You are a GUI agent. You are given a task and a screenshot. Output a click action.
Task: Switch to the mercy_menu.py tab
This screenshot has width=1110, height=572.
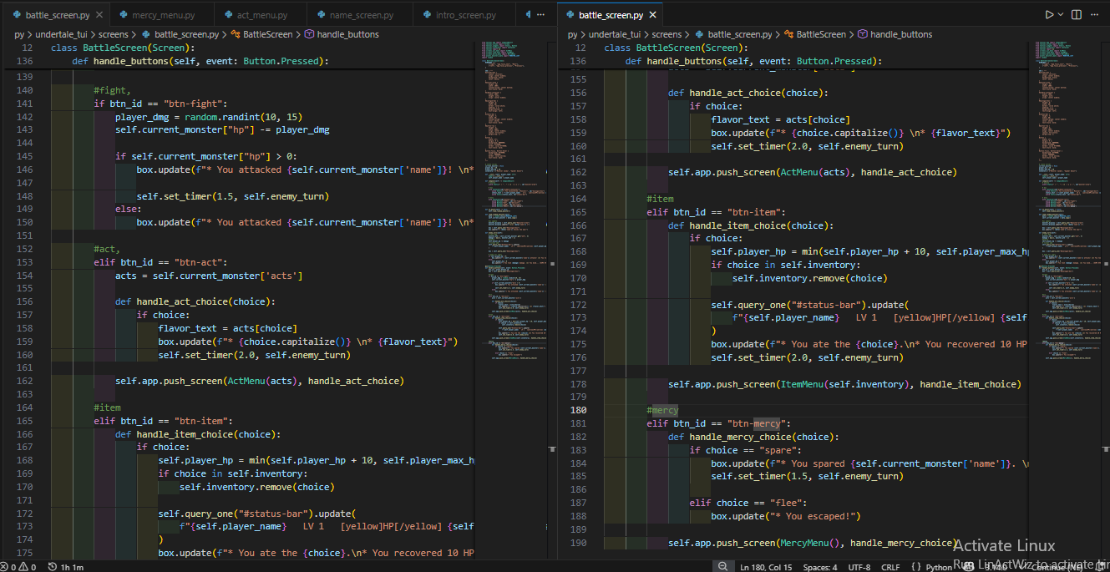click(162, 15)
